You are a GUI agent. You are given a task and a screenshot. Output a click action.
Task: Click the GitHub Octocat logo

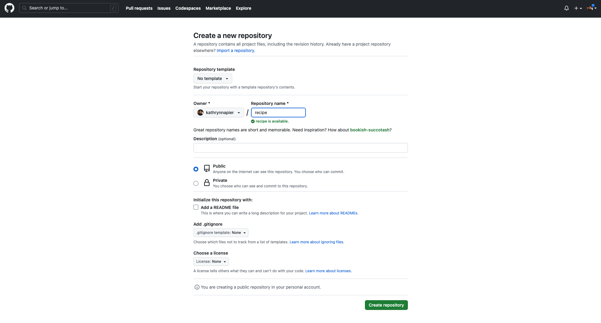point(9,8)
